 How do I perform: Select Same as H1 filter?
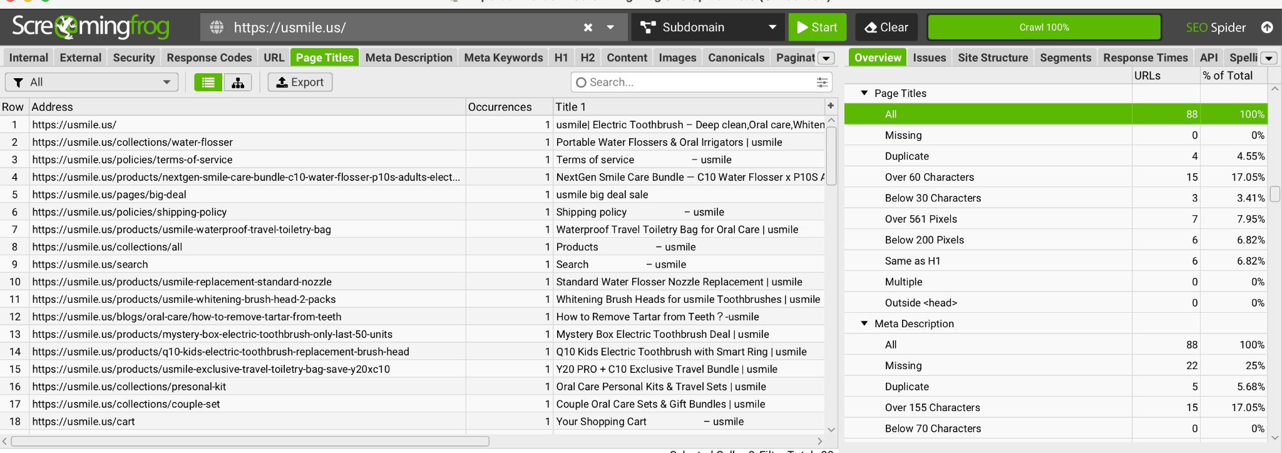[1055, 261]
